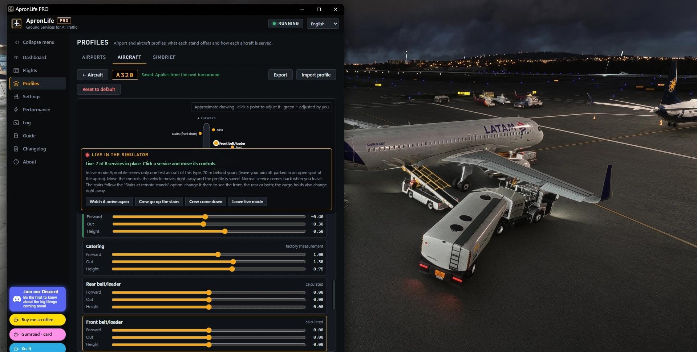Click the Catering Out slider handle

(233, 262)
